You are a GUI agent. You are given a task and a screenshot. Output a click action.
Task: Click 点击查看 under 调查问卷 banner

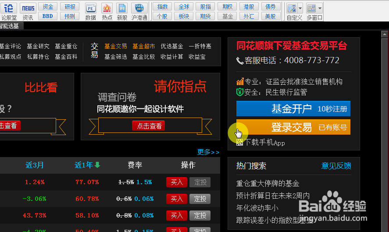click(149, 126)
